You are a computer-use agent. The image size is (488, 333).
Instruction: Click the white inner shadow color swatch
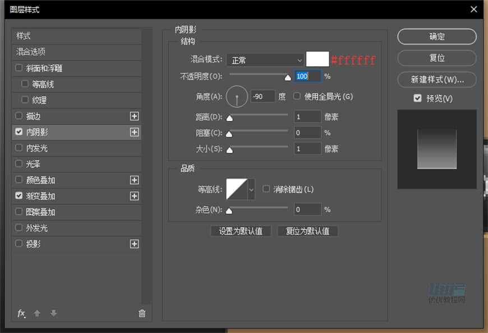(x=317, y=60)
